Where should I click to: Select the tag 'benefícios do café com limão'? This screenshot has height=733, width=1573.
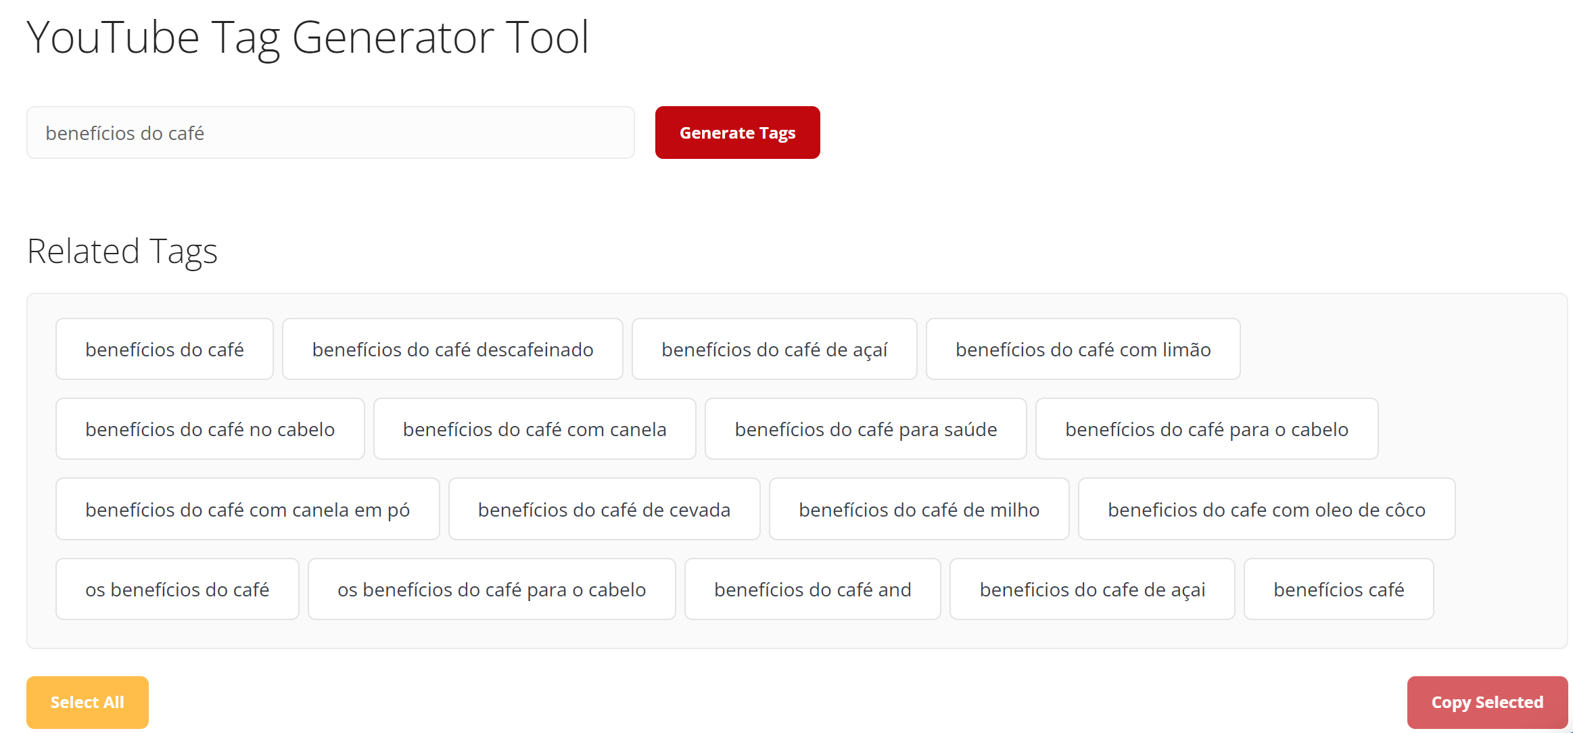pyautogui.click(x=1083, y=349)
